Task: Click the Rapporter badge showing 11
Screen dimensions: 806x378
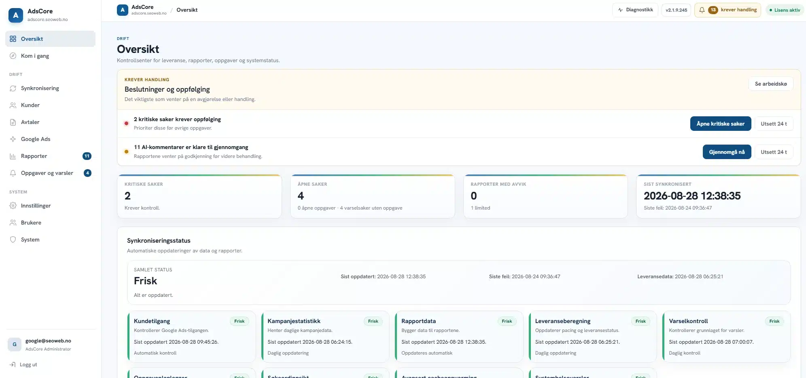Action: tap(87, 156)
